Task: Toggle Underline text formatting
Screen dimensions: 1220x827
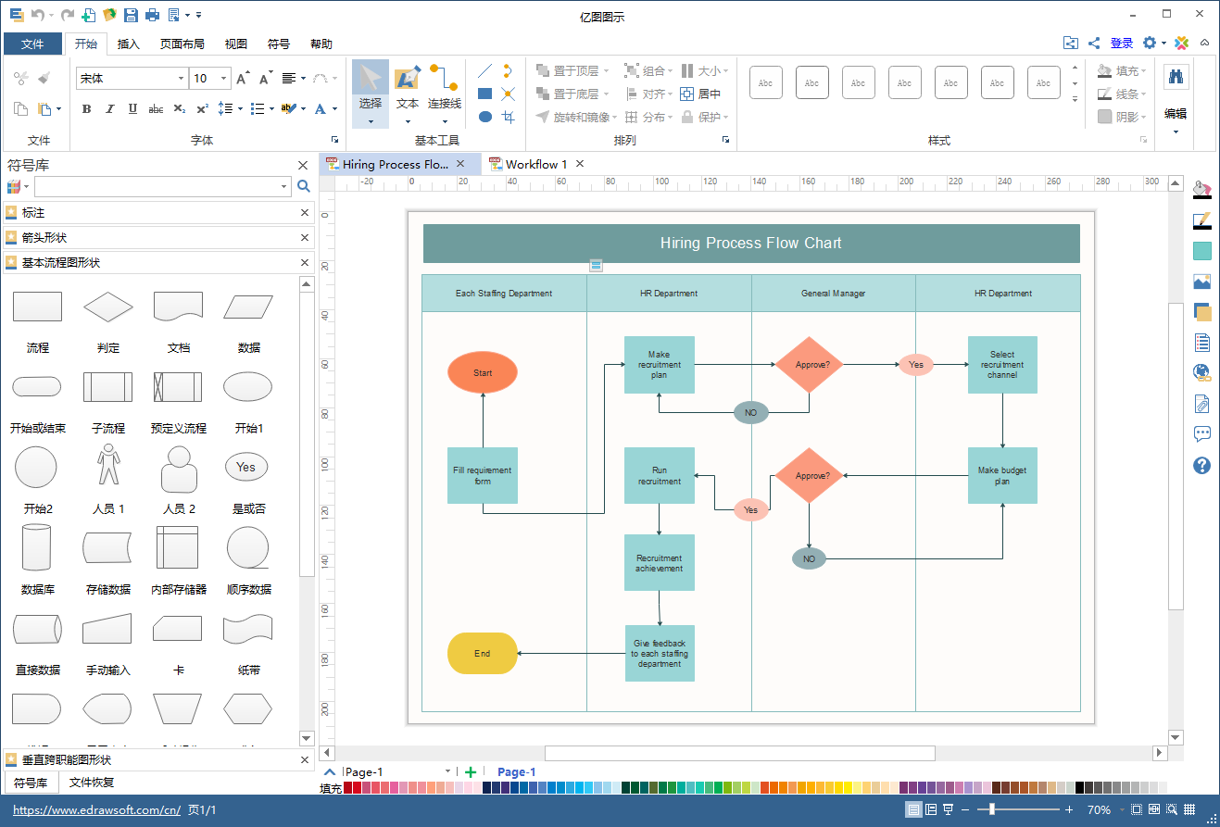Action: tap(132, 108)
